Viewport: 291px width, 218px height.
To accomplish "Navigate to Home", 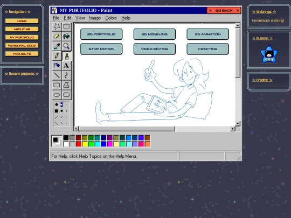I will [22, 21].
